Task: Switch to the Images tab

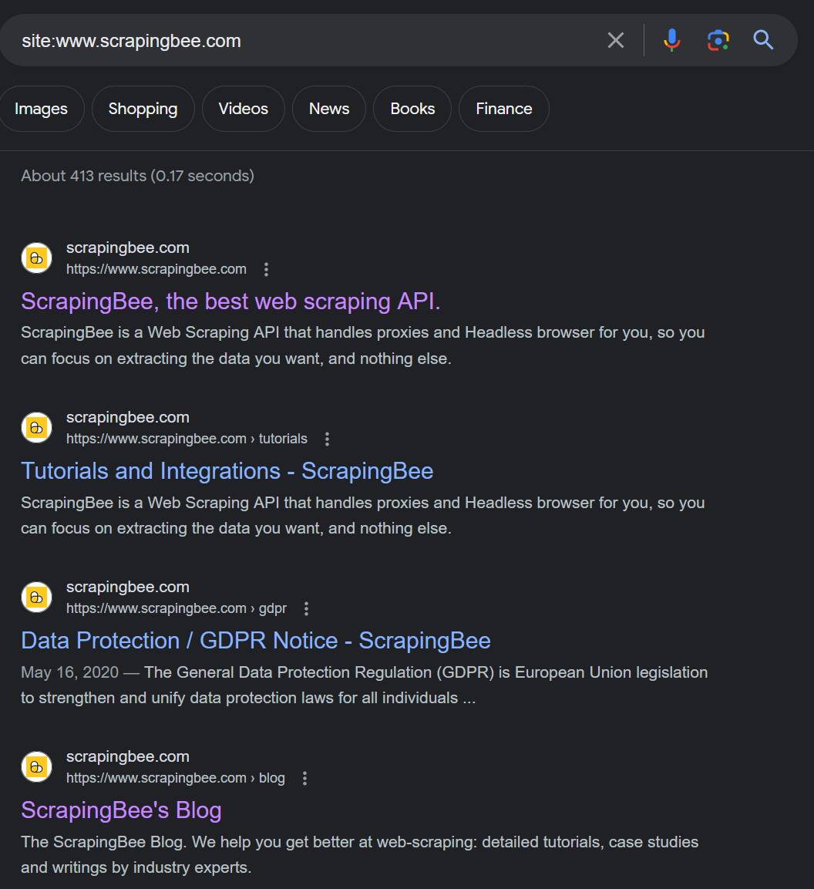Action: click(x=42, y=109)
